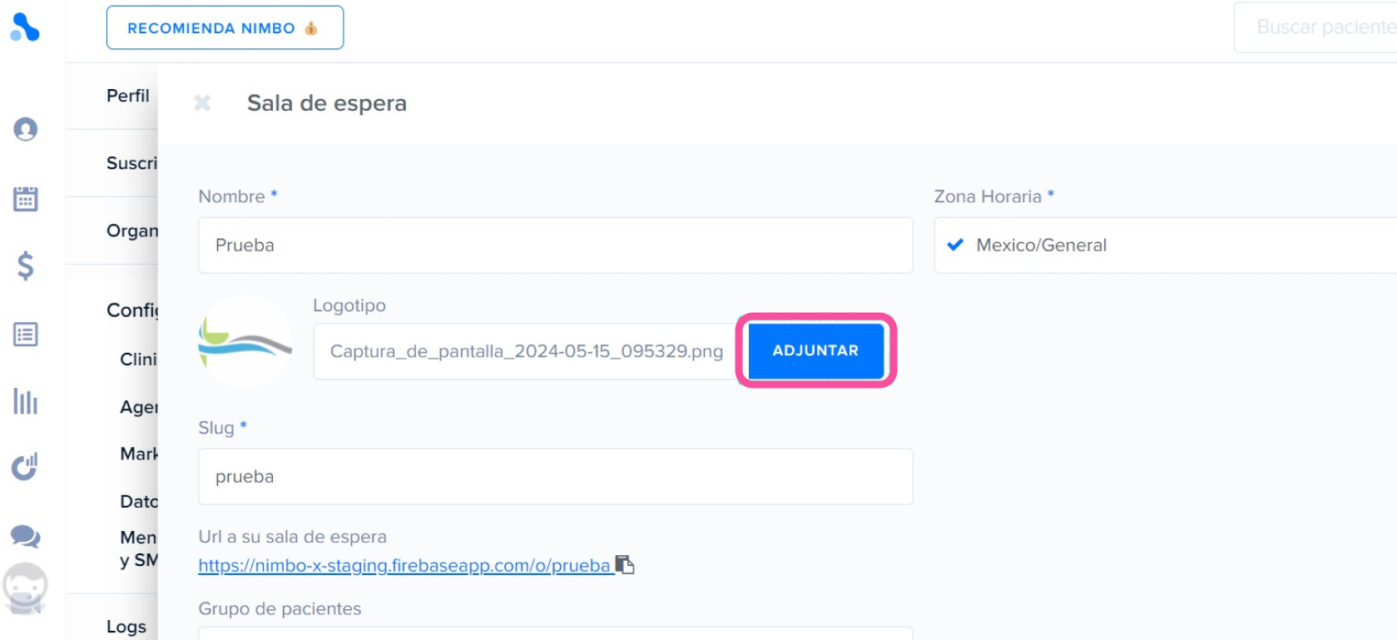Click the logo preview thumbnail
1397x640 pixels.
tap(245, 341)
